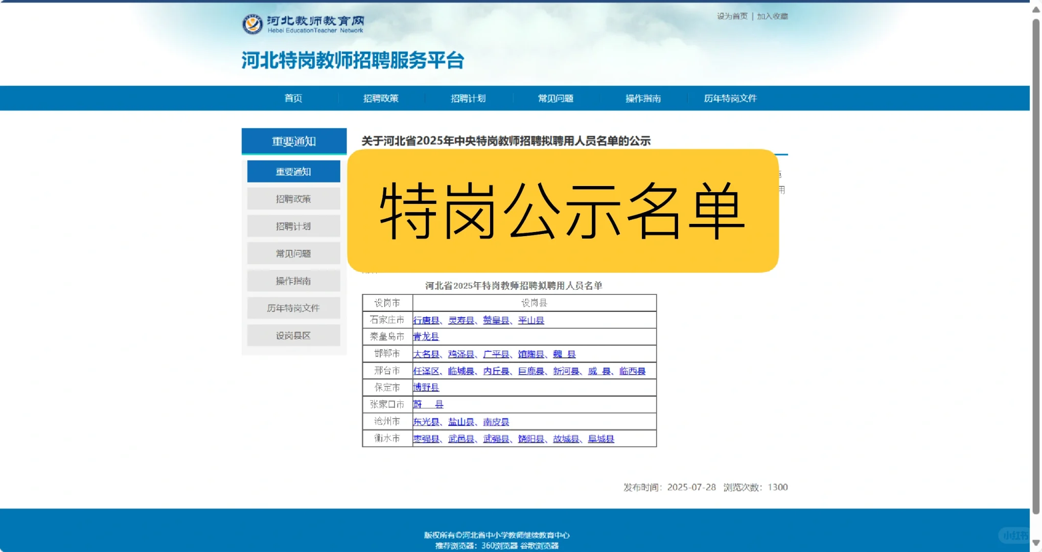Open the 阜城县 list link

(601, 439)
